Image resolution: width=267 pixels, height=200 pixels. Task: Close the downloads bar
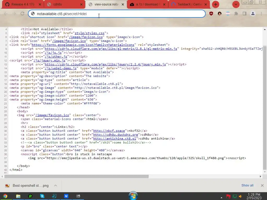click(262, 185)
